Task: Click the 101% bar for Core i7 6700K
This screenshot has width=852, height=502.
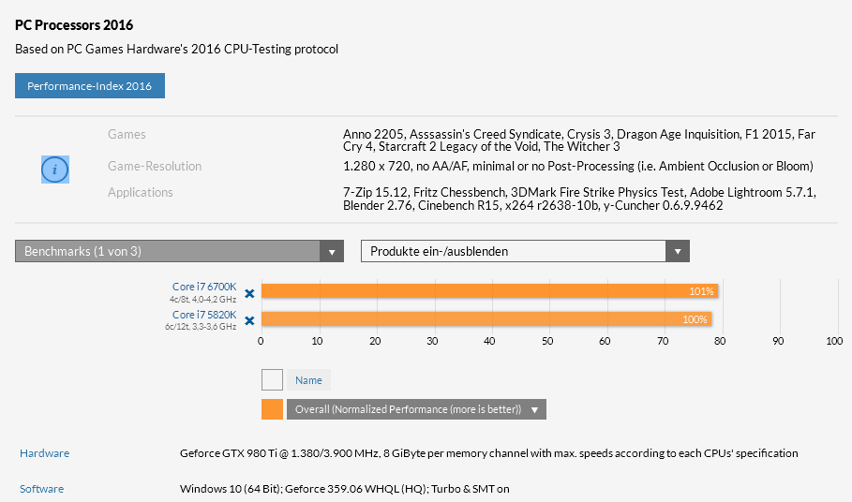Action: coord(489,291)
